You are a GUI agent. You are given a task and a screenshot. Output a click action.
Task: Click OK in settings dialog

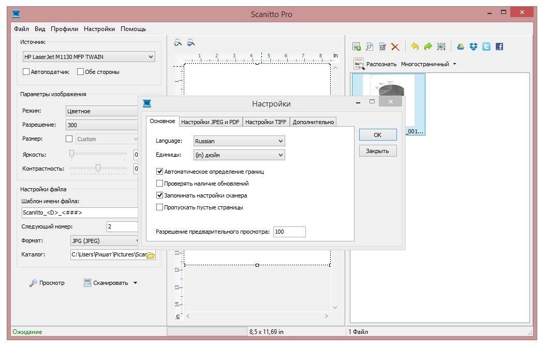pyautogui.click(x=377, y=134)
